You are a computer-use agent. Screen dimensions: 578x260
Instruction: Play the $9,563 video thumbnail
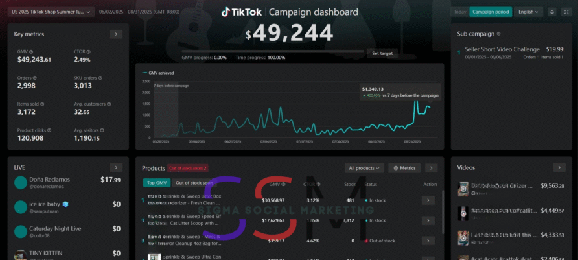click(x=464, y=189)
